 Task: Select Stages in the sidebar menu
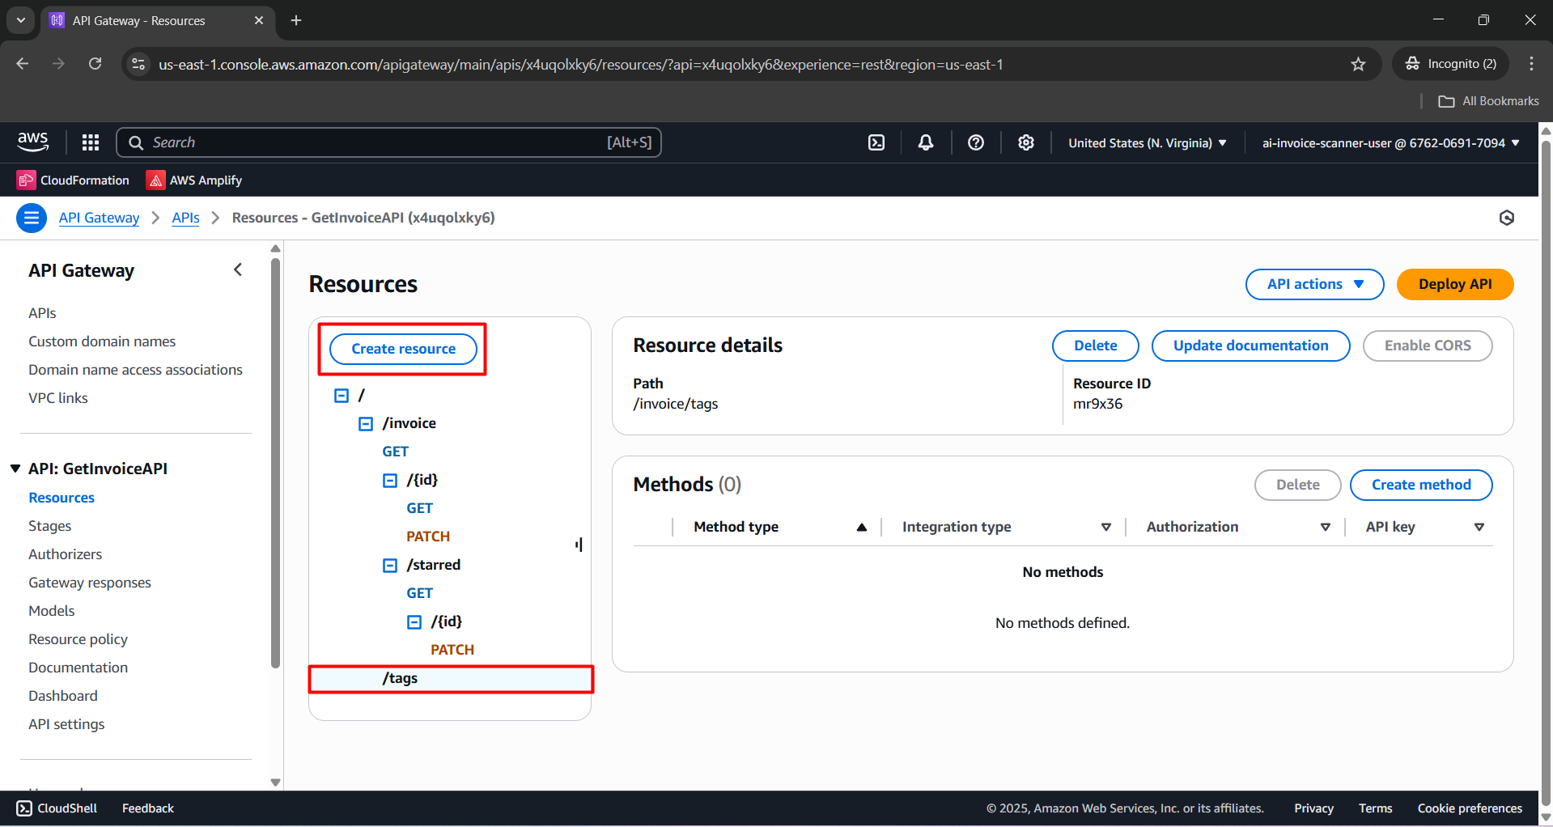[x=49, y=525]
